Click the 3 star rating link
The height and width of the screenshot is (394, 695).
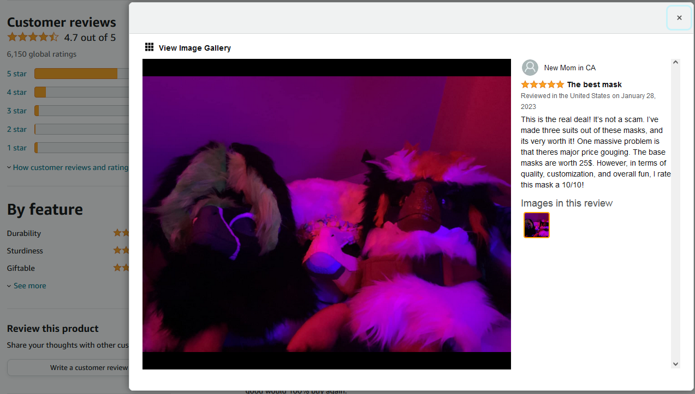[x=16, y=111]
